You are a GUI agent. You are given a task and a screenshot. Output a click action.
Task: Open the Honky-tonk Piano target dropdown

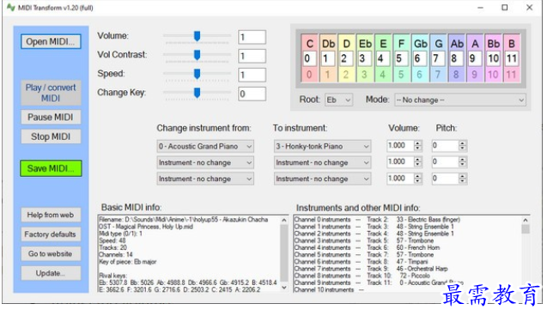(322, 147)
